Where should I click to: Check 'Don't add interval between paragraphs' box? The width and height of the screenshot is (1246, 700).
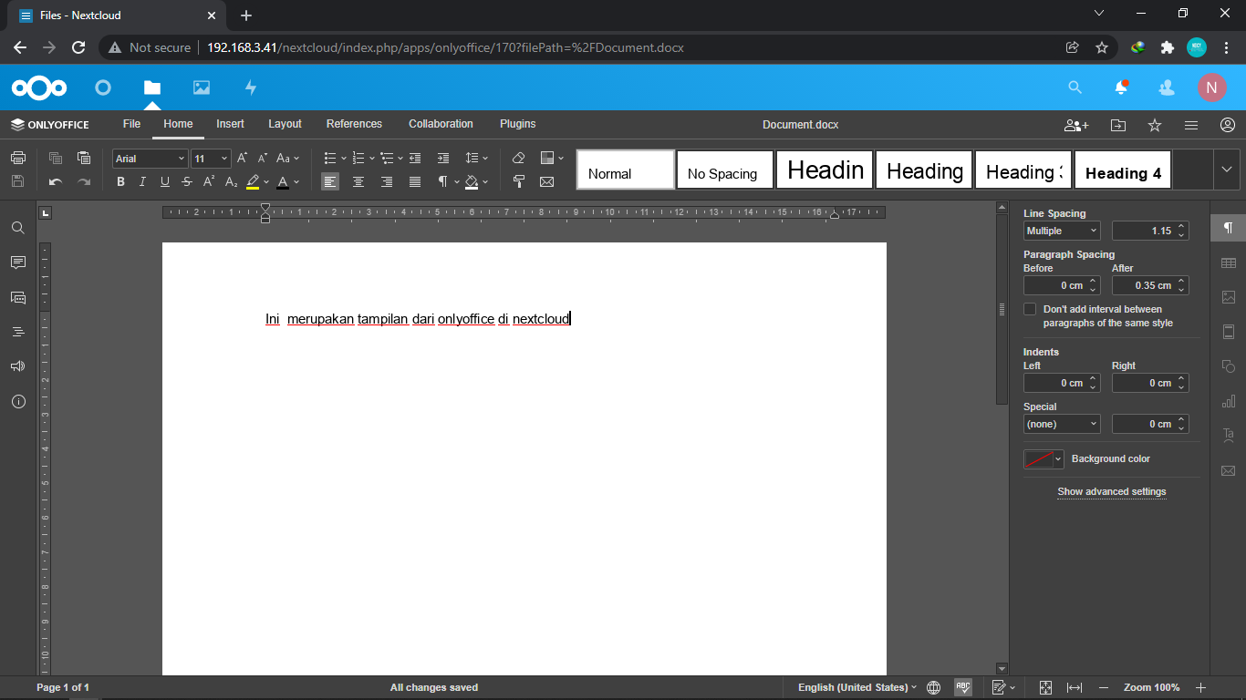click(1030, 309)
